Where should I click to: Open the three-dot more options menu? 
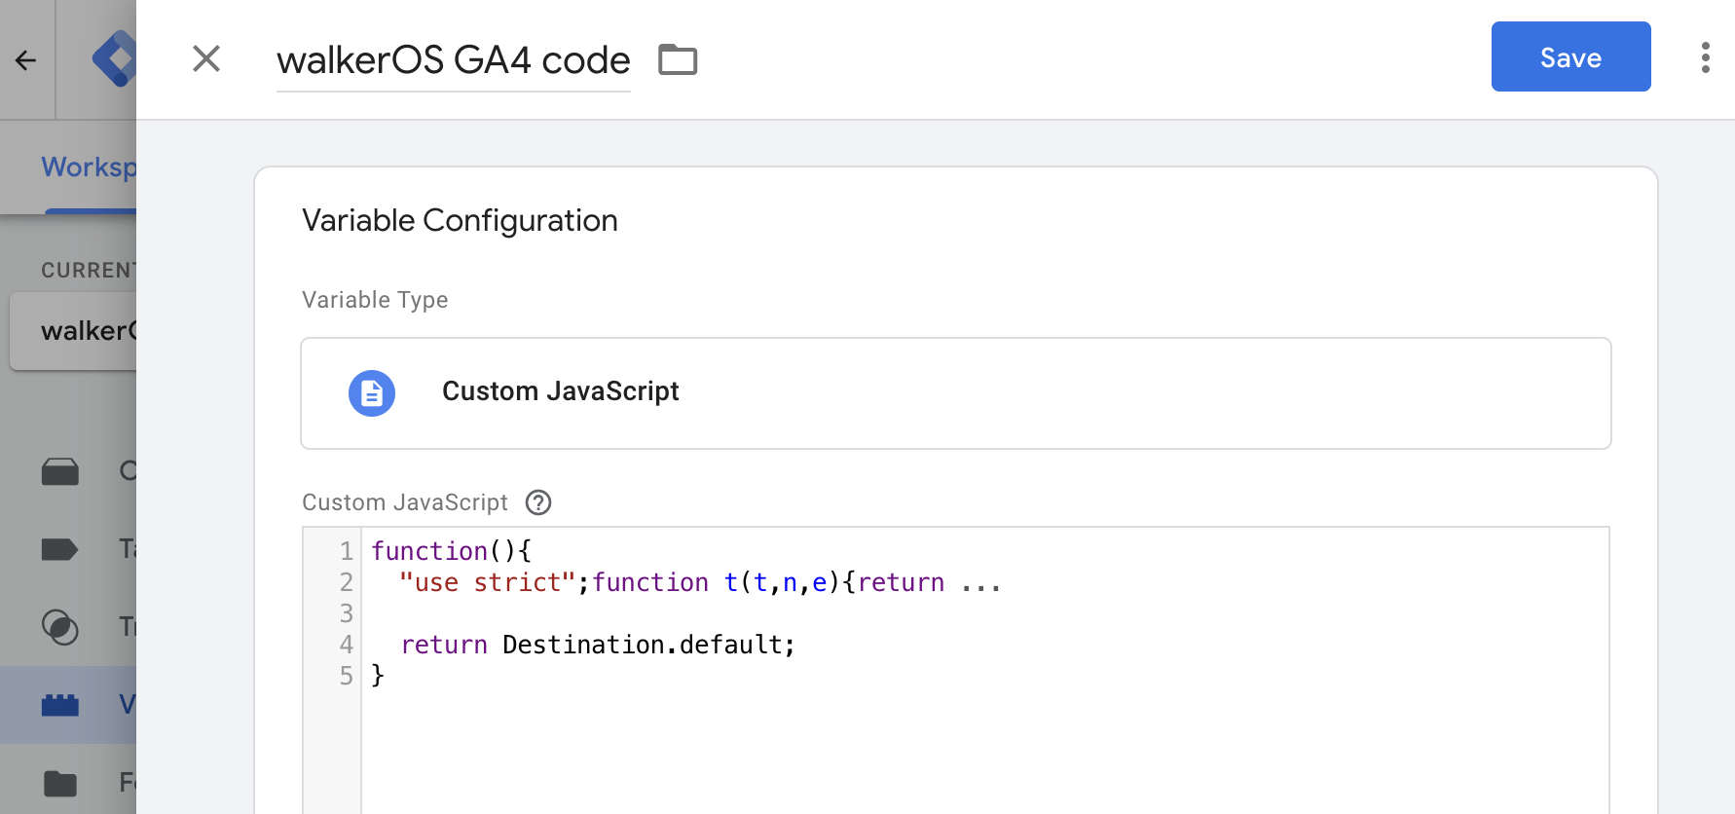pyautogui.click(x=1705, y=57)
